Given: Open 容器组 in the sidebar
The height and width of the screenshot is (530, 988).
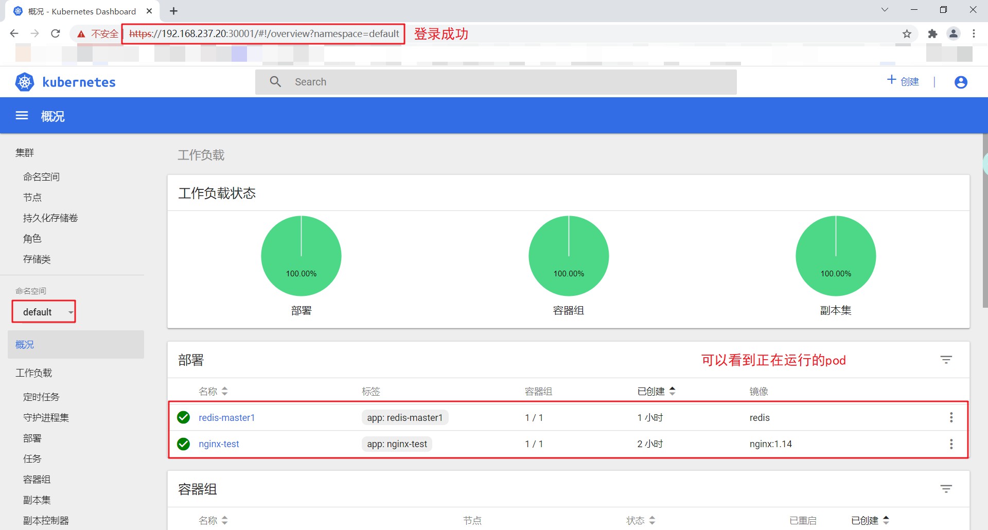Looking at the screenshot, I should coord(37,480).
